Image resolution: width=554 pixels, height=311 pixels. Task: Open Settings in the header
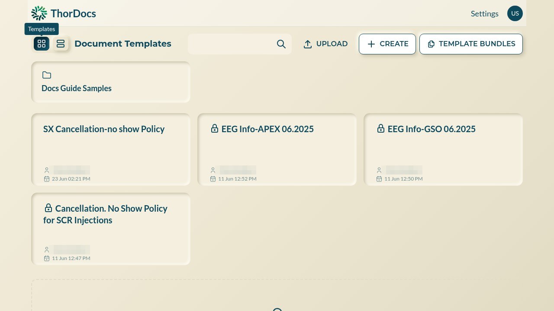[x=485, y=13]
